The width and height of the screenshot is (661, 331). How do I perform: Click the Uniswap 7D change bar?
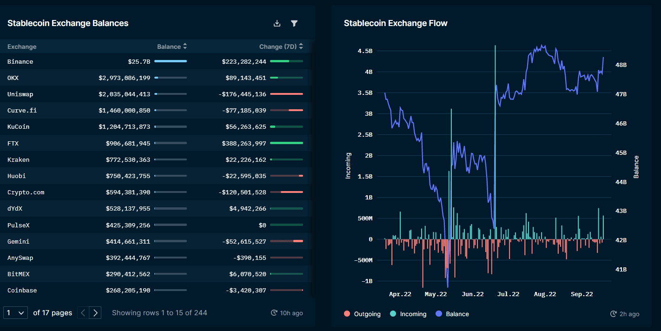pos(286,94)
